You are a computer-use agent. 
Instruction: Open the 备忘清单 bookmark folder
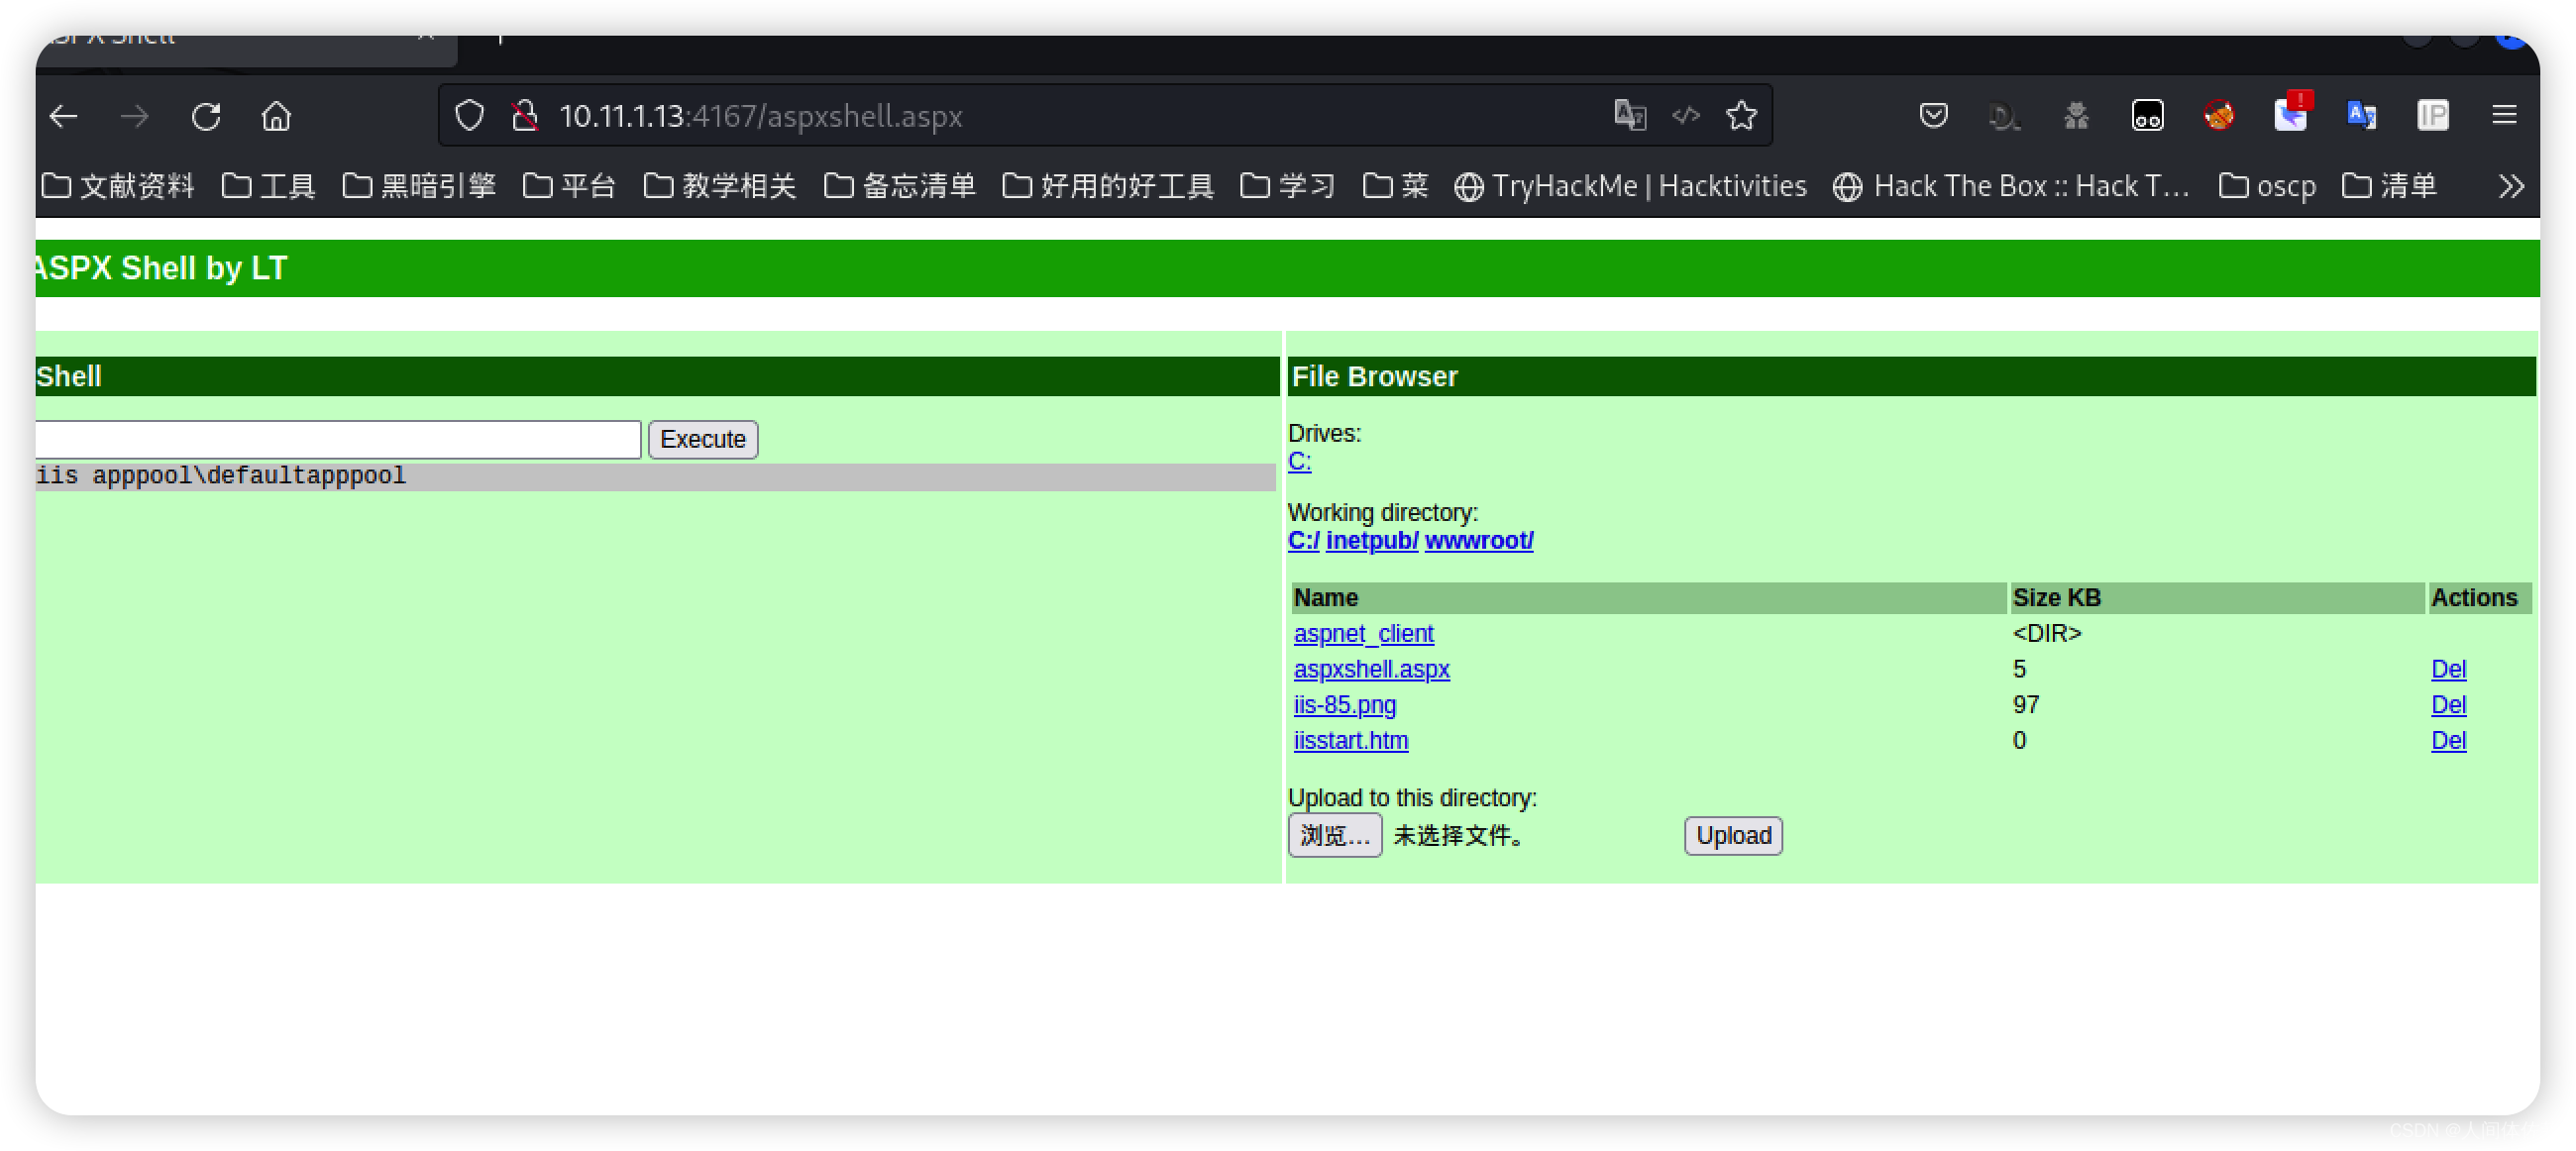click(900, 186)
